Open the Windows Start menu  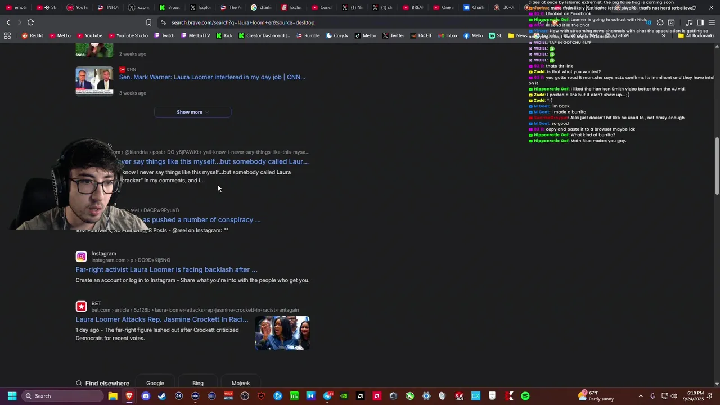12,396
